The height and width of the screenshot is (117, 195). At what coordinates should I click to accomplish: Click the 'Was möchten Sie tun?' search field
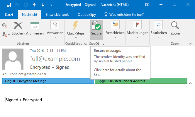[126, 14]
